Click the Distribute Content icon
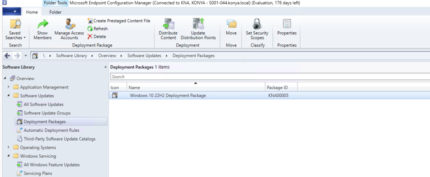This screenshot has width=430, height=177. coord(168,24)
